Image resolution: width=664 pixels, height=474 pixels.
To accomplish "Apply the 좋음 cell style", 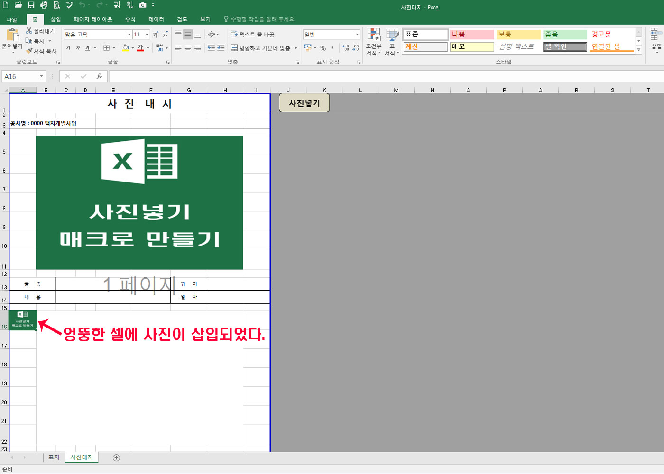I will 565,35.
